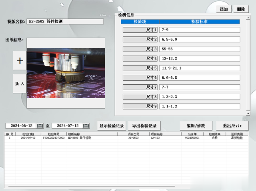Click the 检验日期 column header

click(x=28, y=134)
